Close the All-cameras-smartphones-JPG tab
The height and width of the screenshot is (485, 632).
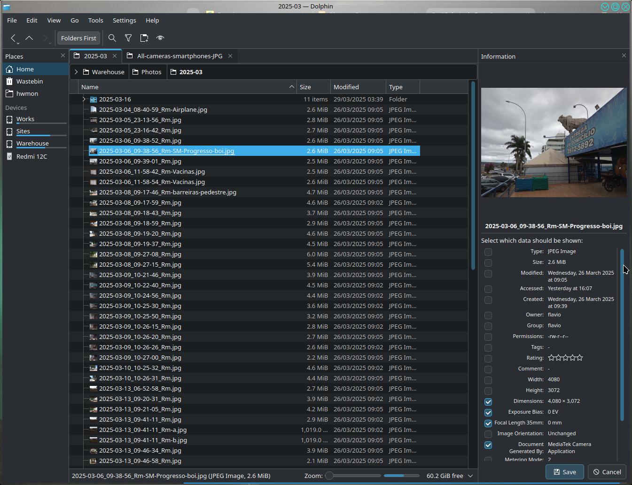(230, 56)
